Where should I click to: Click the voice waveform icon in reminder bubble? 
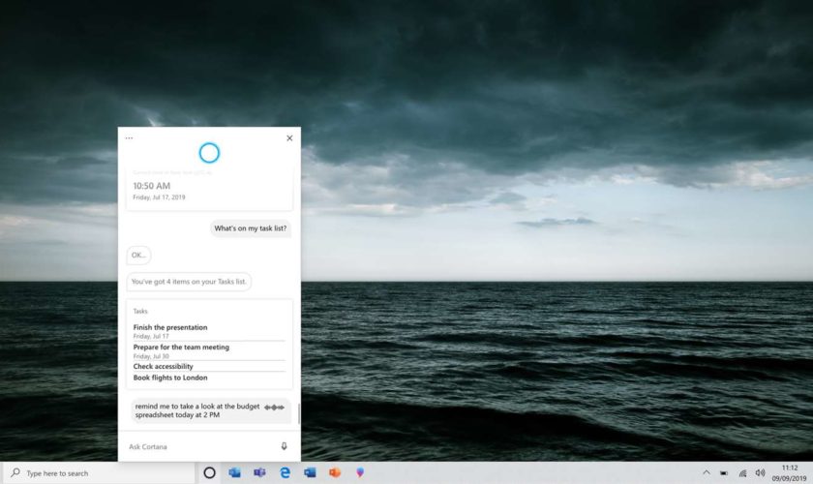274,408
